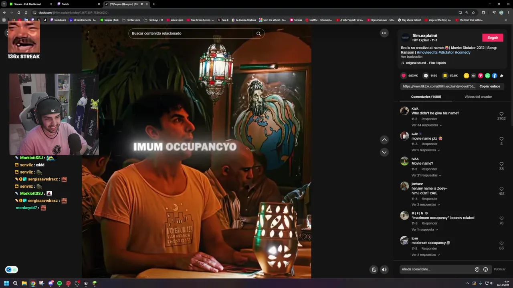Open the #dictator hashtag
The height and width of the screenshot is (288, 513).
(x=446, y=52)
